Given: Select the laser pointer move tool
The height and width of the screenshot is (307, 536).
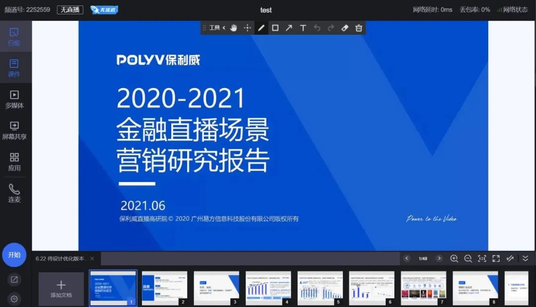Looking at the screenshot, I should click(248, 28).
